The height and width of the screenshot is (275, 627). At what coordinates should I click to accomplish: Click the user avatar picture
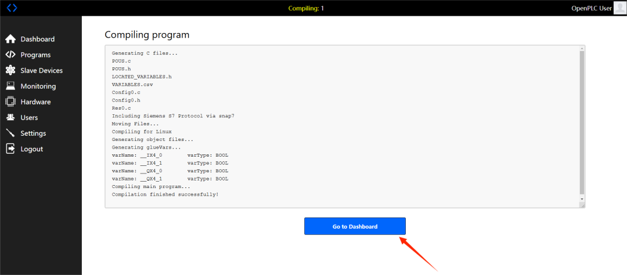click(619, 8)
